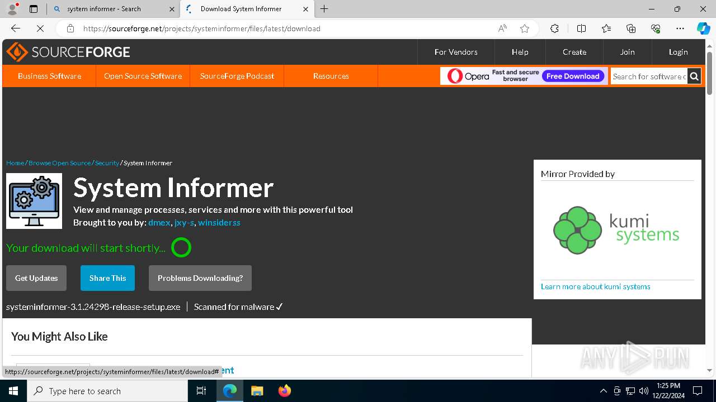Click the address bar URL
This screenshot has height=402, width=716.
(202, 28)
